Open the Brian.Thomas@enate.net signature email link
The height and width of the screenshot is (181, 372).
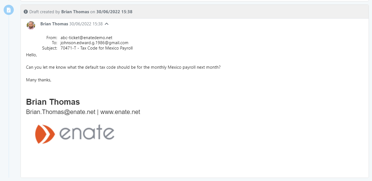(x=61, y=112)
